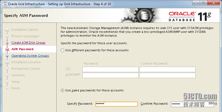This screenshot has height=112, width=222.
Task: Click the Oracle Database 11g logo
Action: pos(190,17)
